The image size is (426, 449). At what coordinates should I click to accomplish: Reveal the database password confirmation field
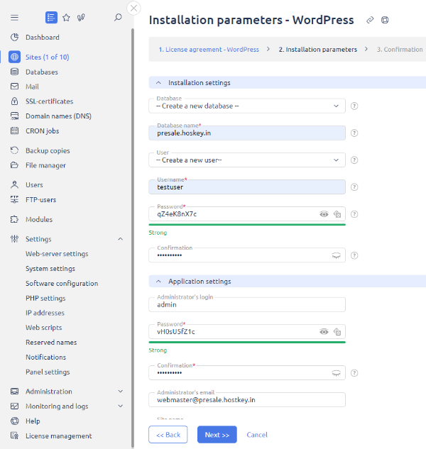pyautogui.click(x=337, y=255)
